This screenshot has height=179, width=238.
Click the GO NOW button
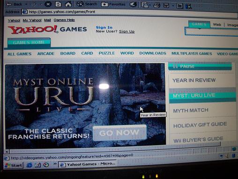[119, 133]
